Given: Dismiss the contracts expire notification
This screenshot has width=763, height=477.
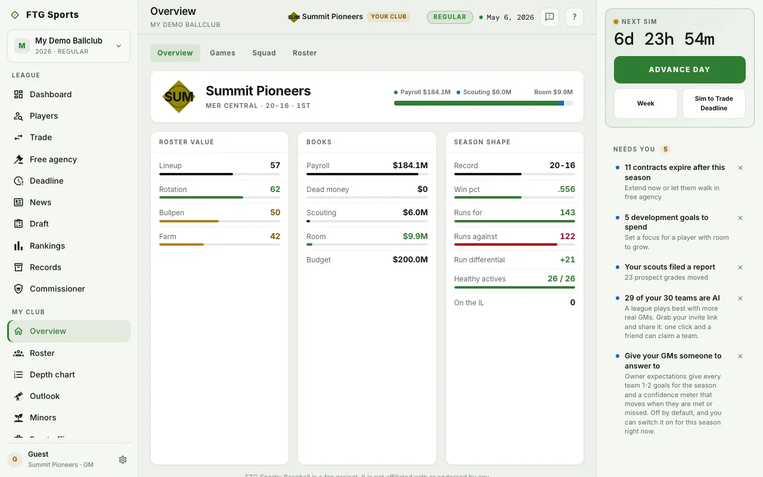Looking at the screenshot, I should 740,168.
